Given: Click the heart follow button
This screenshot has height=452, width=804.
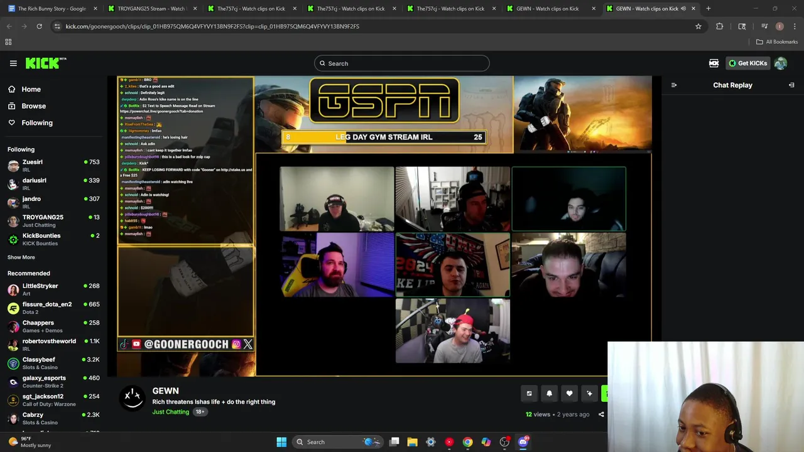Looking at the screenshot, I should pos(569,394).
